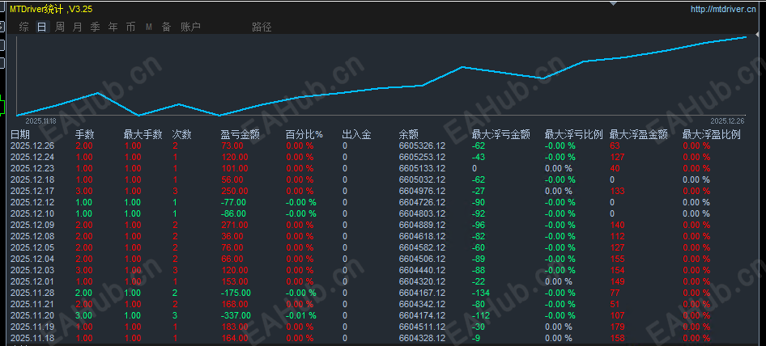Select the 2025.11.28 date row
The width and height of the screenshot is (766, 346).
coord(32,293)
